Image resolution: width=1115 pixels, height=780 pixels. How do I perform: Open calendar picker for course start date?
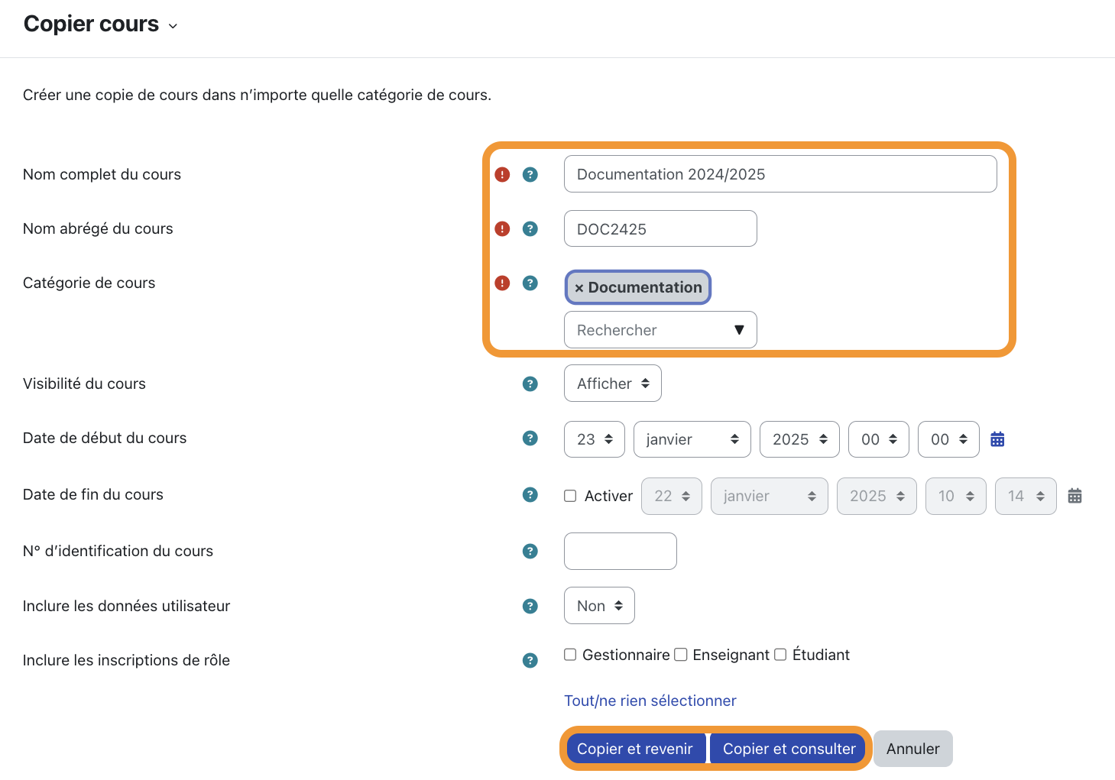click(997, 439)
